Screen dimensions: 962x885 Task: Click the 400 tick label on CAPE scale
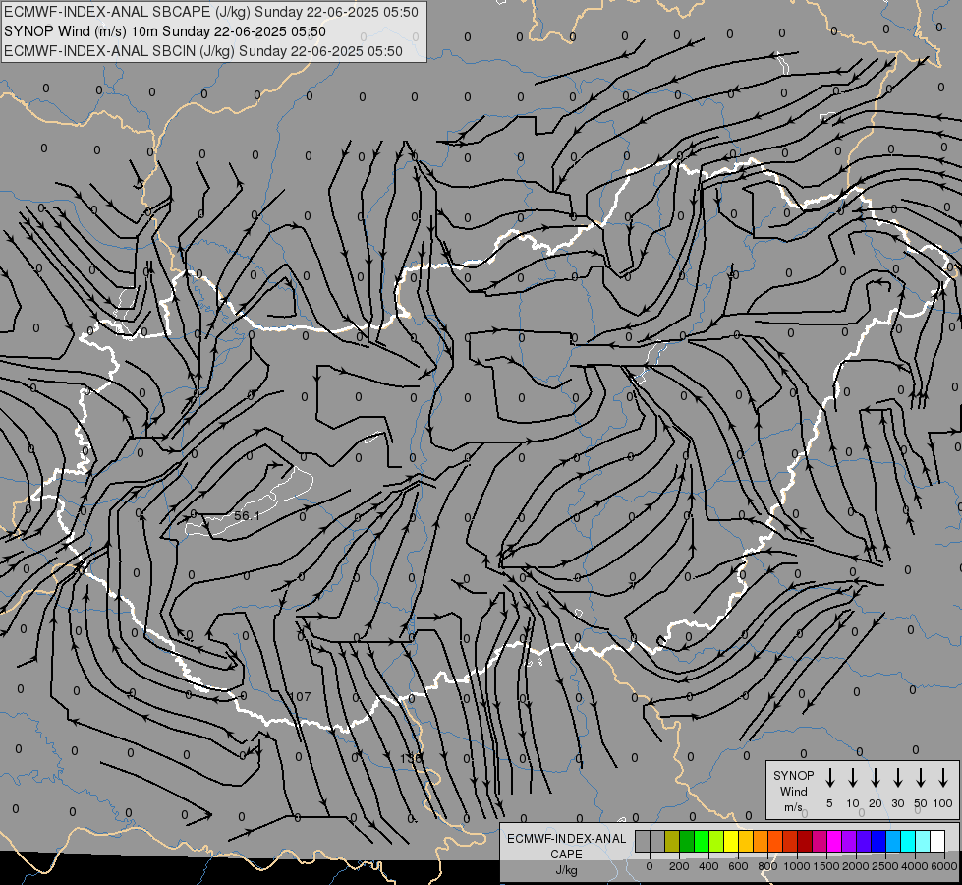[x=708, y=866]
